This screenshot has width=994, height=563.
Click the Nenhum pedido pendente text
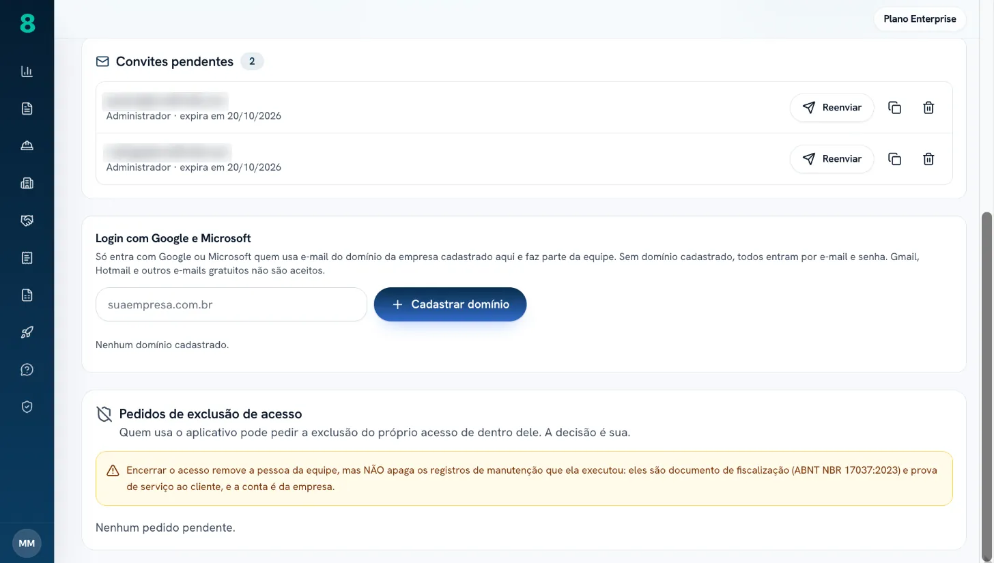[165, 528]
